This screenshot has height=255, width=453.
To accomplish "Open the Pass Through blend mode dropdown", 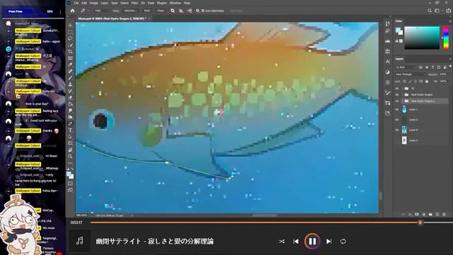I will (x=411, y=74).
